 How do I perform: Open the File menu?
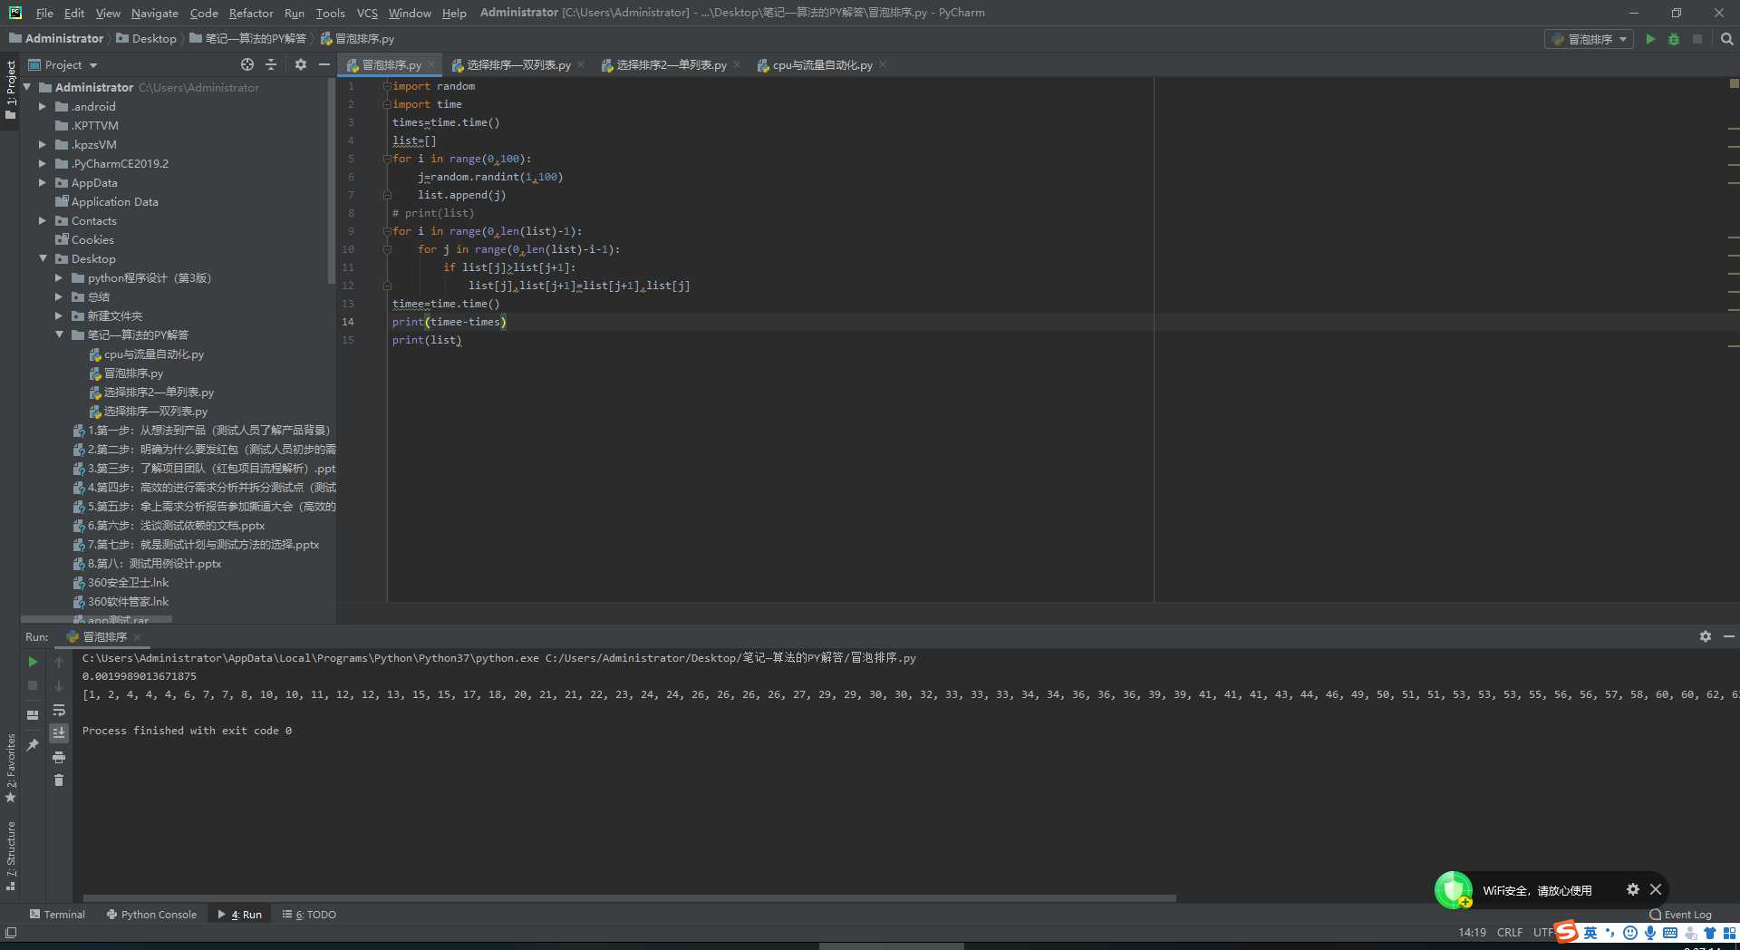[x=44, y=13]
